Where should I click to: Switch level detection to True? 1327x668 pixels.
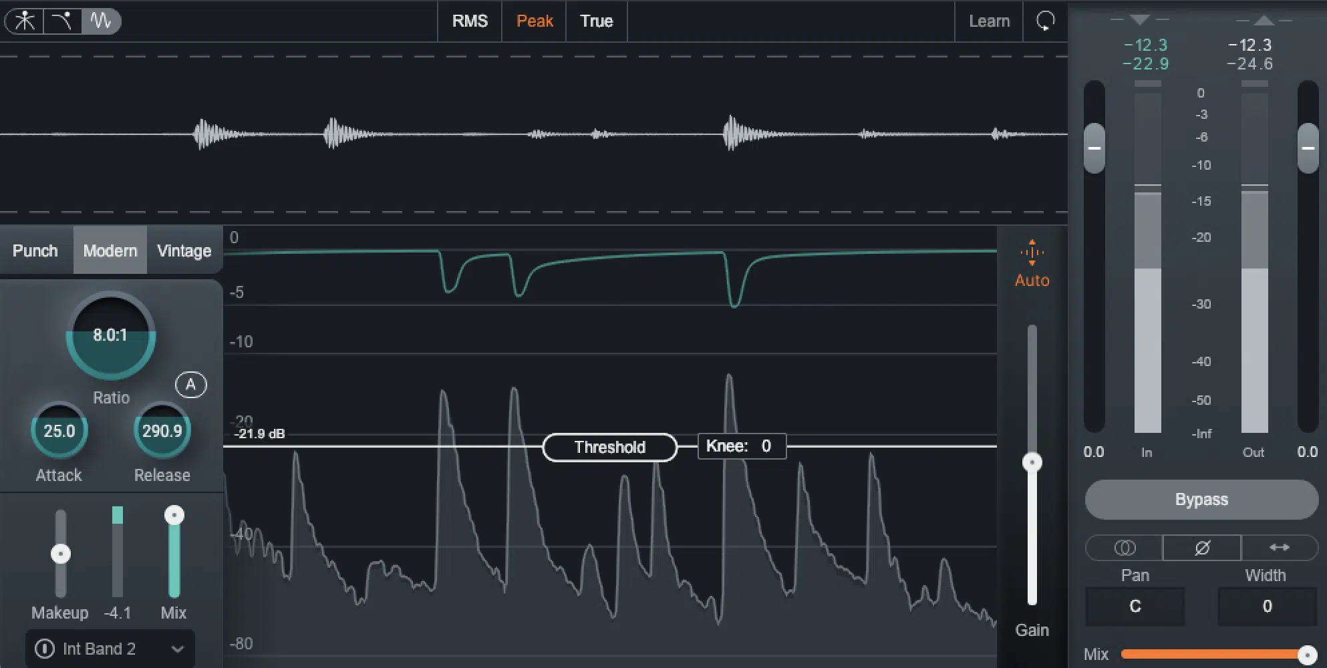click(x=596, y=21)
